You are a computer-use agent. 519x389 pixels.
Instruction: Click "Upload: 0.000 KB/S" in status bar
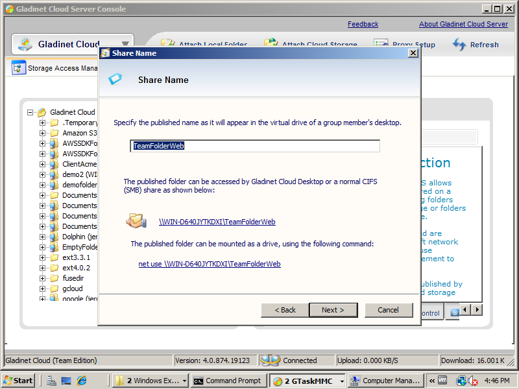click(x=367, y=360)
